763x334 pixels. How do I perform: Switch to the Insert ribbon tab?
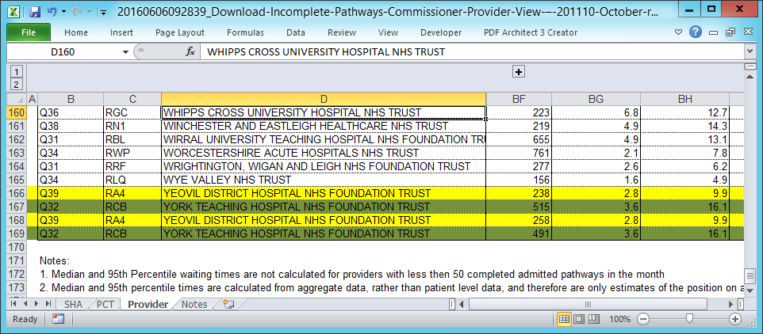click(x=121, y=32)
